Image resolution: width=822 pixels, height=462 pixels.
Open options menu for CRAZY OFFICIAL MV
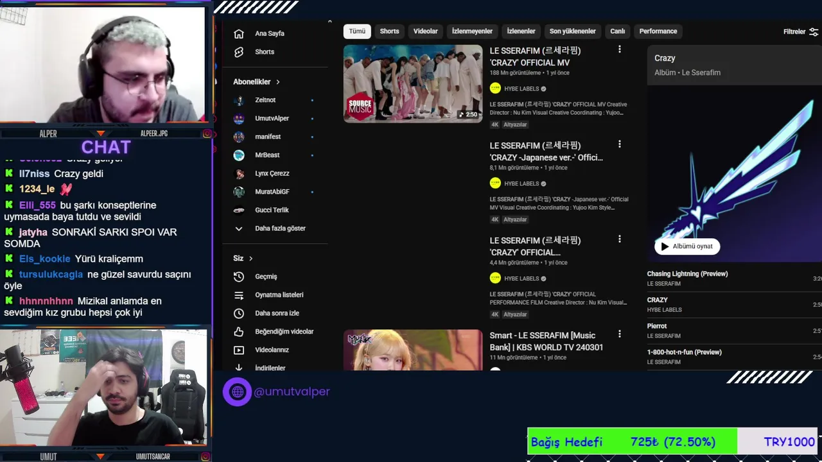pos(620,49)
